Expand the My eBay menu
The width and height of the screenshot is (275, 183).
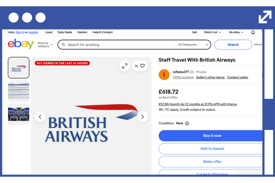pos(236,32)
